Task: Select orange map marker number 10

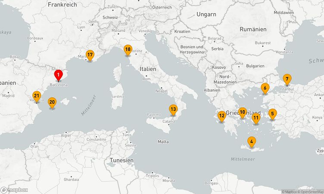Action: click(x=243, y=112)
